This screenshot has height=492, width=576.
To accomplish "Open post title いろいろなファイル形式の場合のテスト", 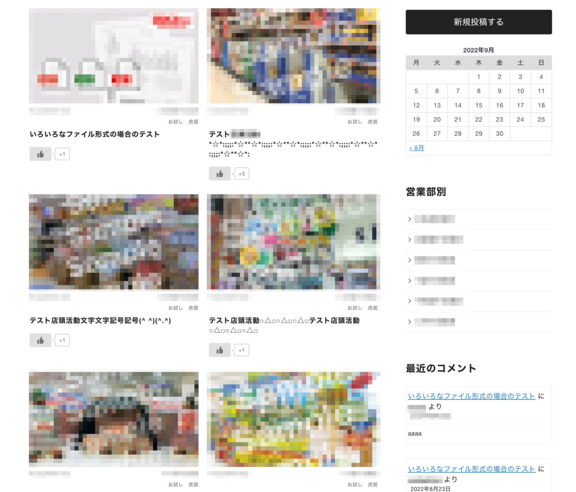I will (95, 134).
